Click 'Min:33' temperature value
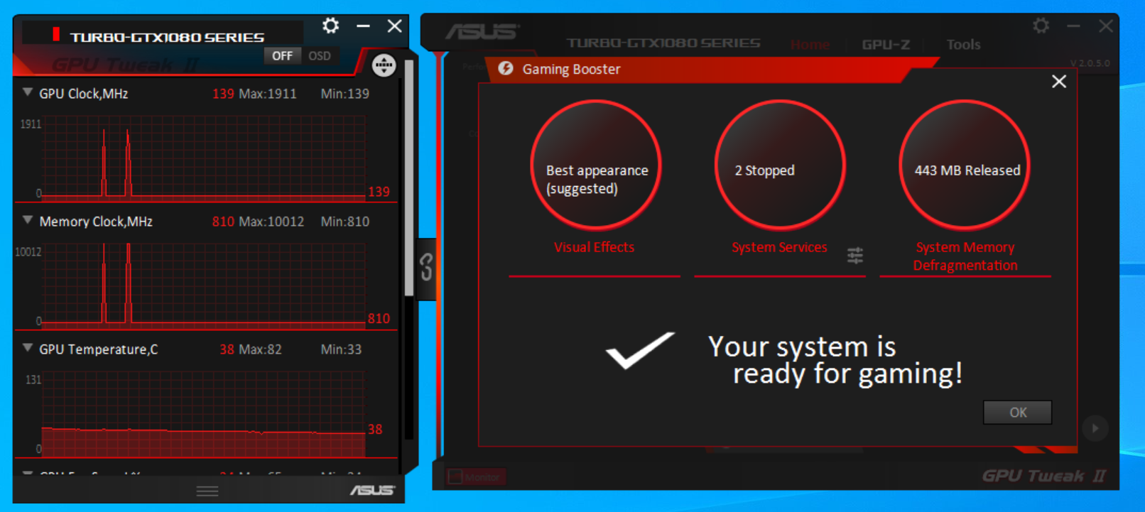 coord(341,349)
